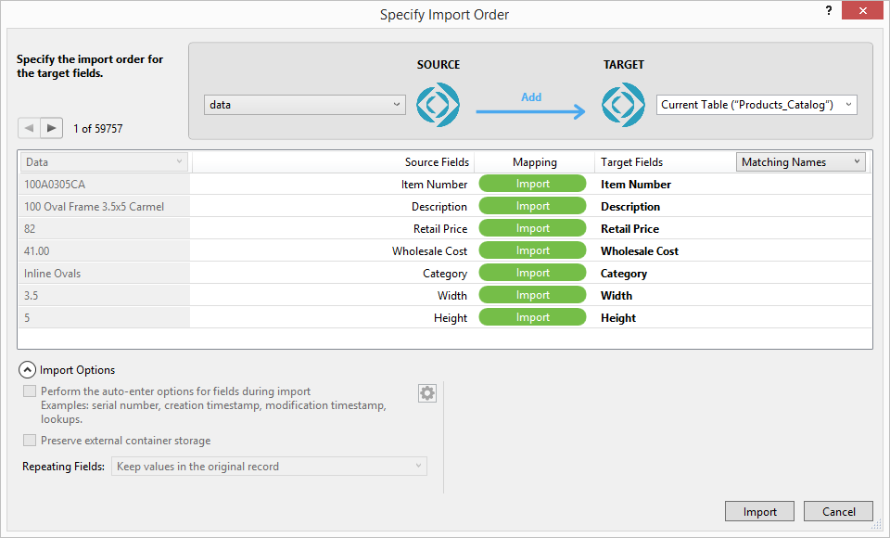Open the data source dropdown

coord(304,105)
